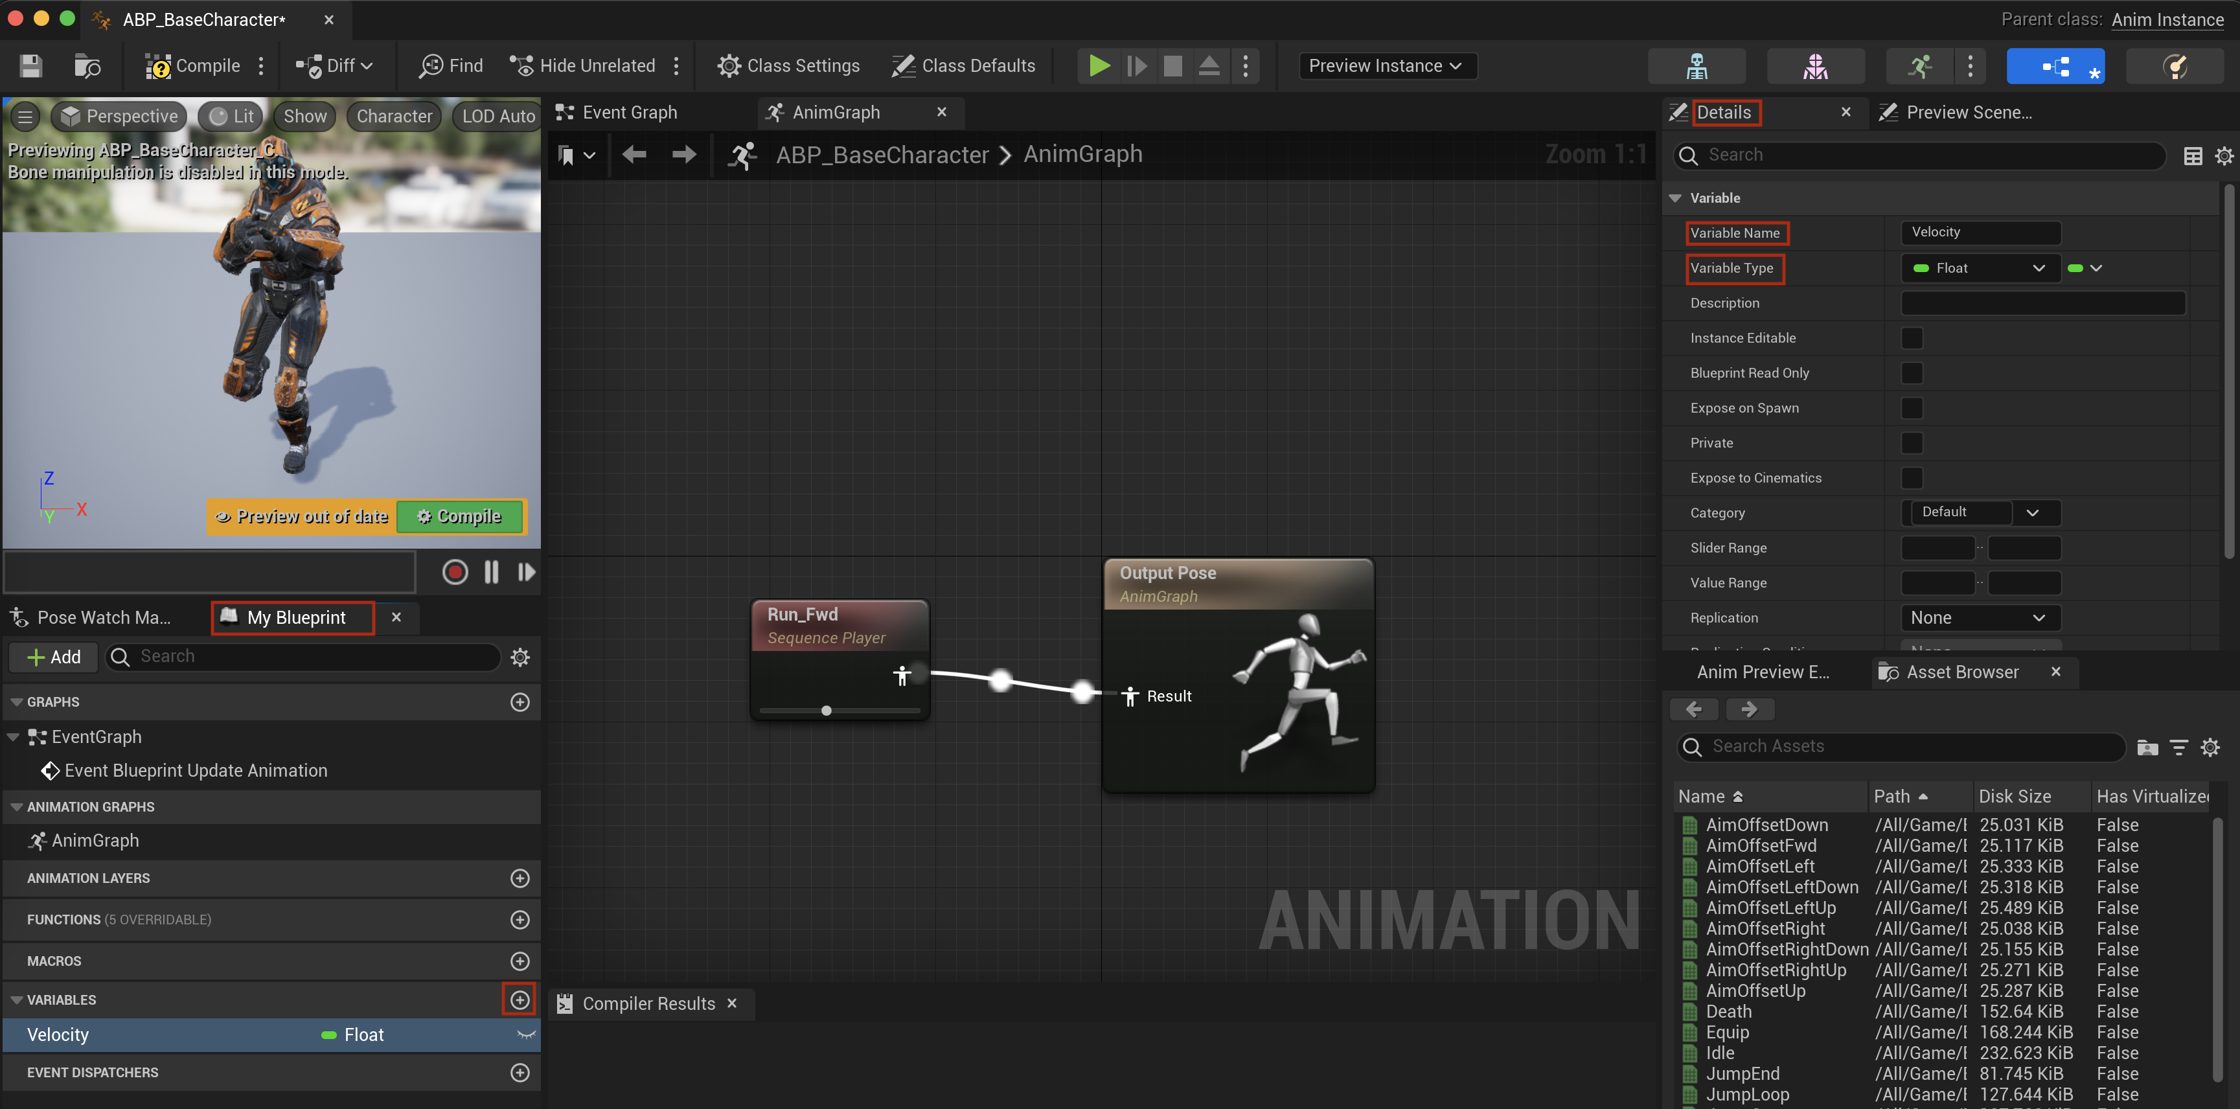Open the viewport Show menu
The height and width of the screenshot is (1109, 2240).
click(x=305, y=117)
